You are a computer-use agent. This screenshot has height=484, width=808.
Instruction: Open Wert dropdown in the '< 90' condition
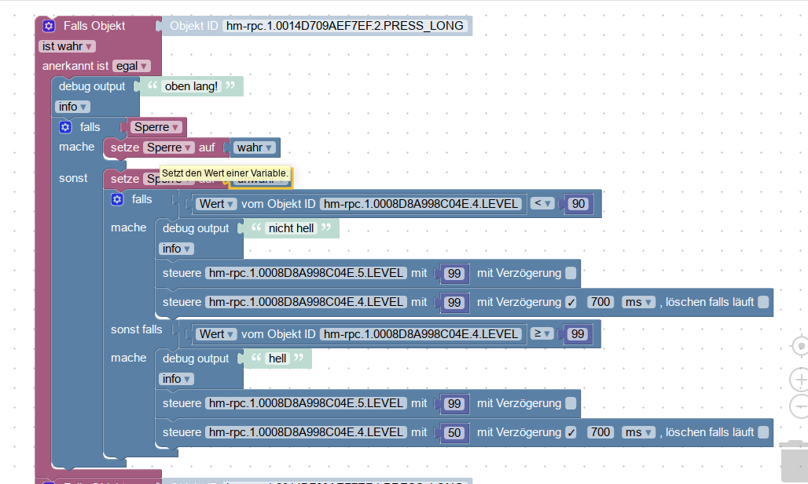point(216,204)
